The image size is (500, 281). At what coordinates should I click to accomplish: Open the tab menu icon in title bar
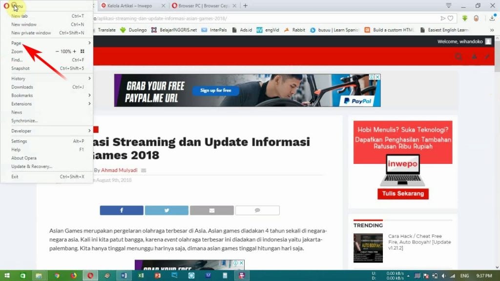pos(449,5)
